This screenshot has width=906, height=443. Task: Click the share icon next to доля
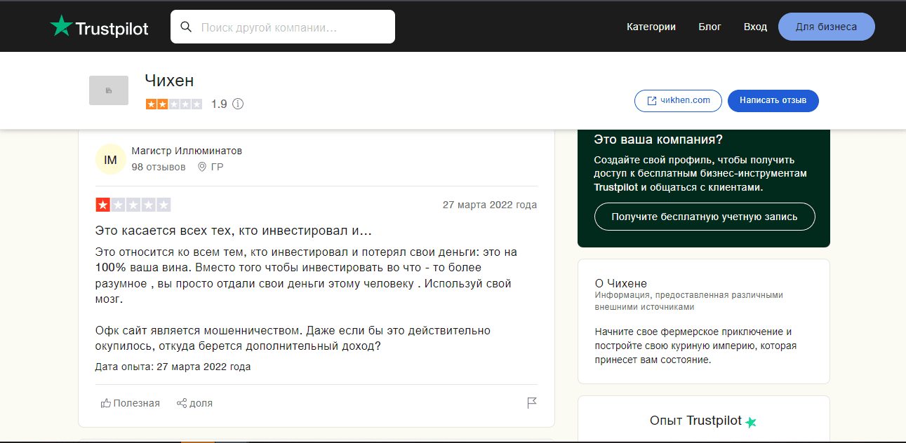pos(180,402)
